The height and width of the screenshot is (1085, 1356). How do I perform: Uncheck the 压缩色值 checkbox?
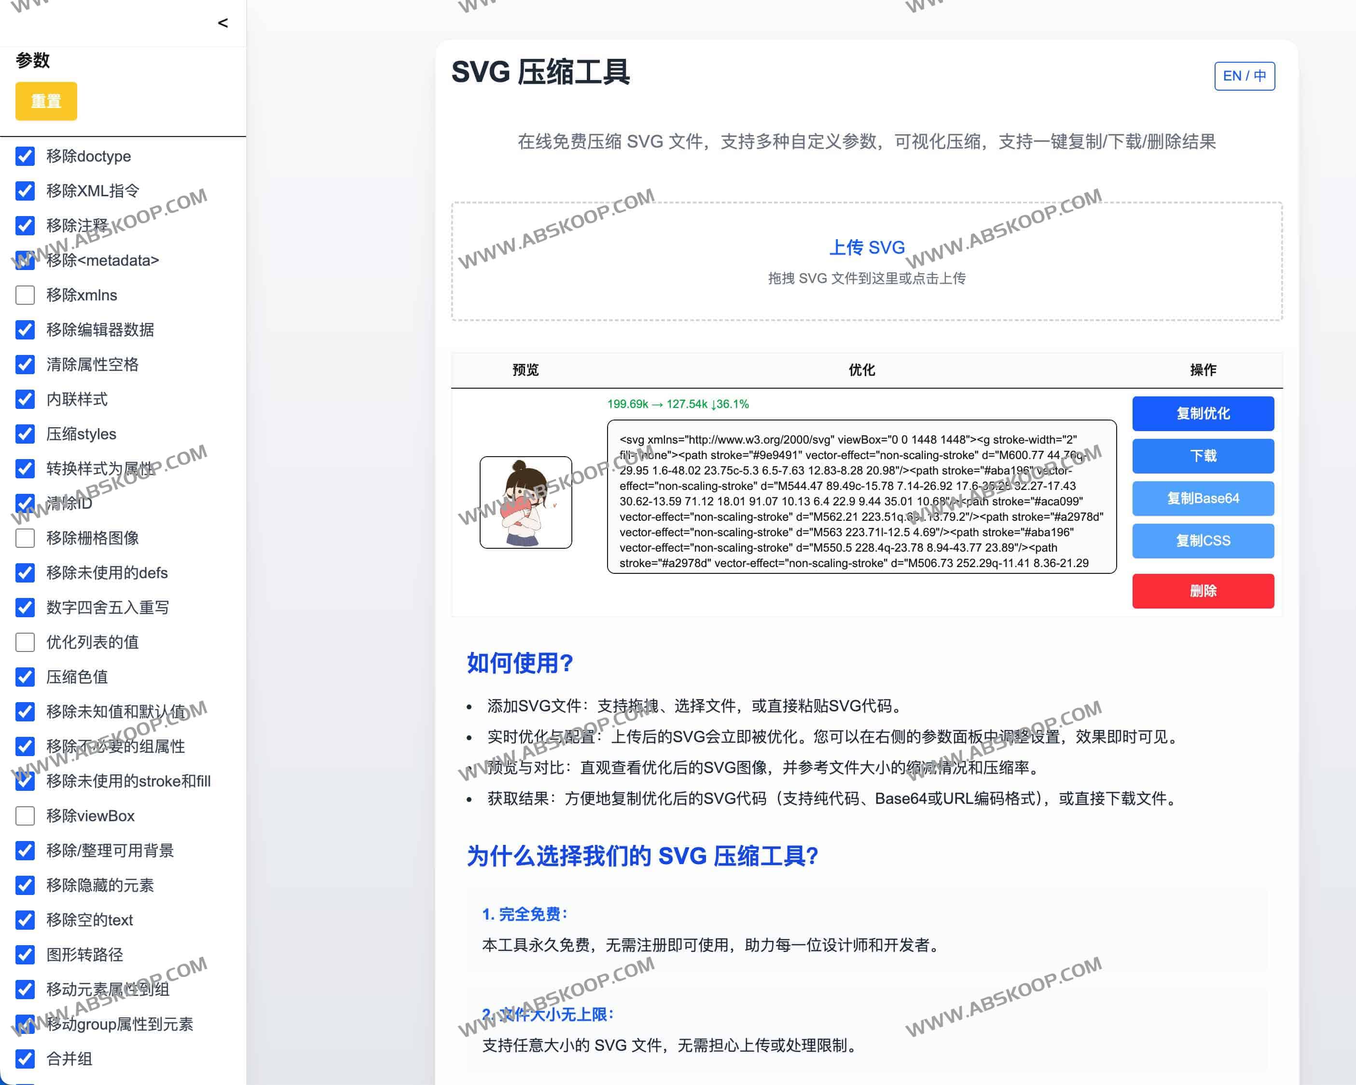click(x=25, y=677)
